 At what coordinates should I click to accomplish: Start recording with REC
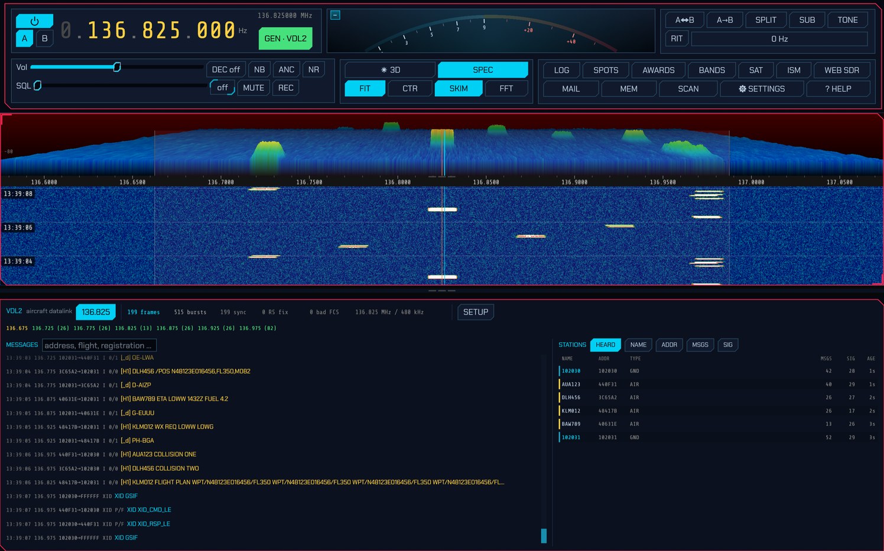(286, 87)
